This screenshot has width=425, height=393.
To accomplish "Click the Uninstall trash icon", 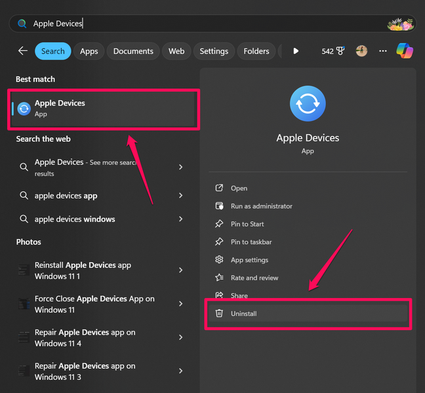I will (x=219, y=314).
